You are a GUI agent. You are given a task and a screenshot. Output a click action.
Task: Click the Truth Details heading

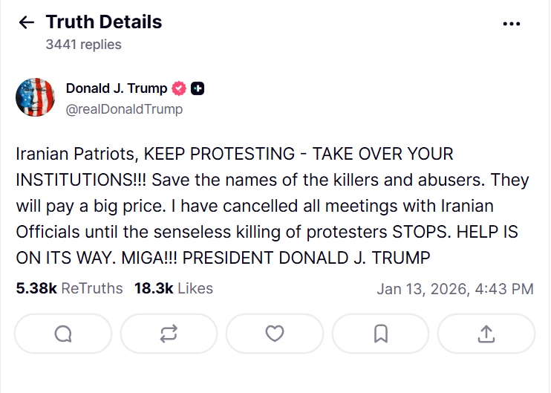coord(104,22)
